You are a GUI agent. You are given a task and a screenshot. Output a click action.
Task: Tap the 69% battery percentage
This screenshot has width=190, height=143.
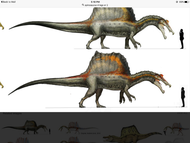coord(181,2)
